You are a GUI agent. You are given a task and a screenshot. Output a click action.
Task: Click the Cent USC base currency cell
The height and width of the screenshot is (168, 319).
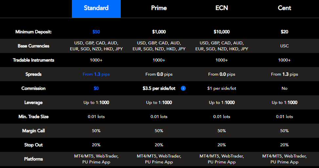(x=285, y=46)
